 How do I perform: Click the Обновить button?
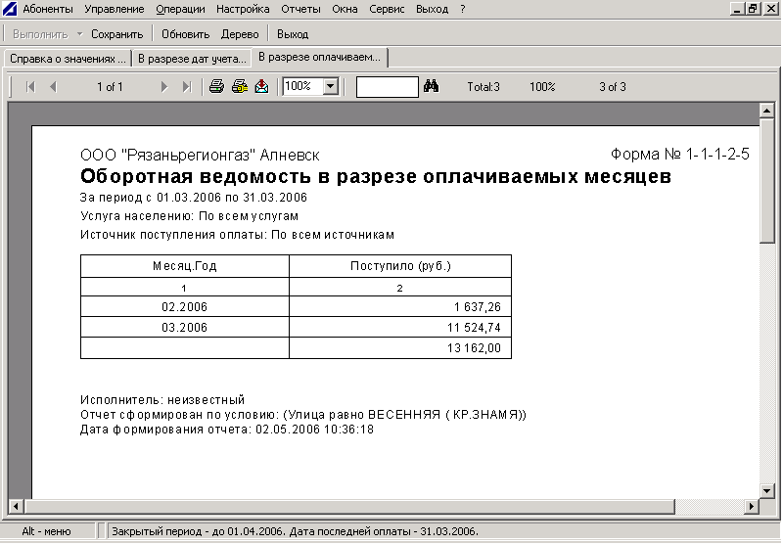point(186,34)
